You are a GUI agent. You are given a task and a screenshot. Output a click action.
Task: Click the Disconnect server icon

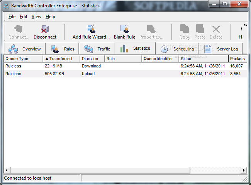45,29
